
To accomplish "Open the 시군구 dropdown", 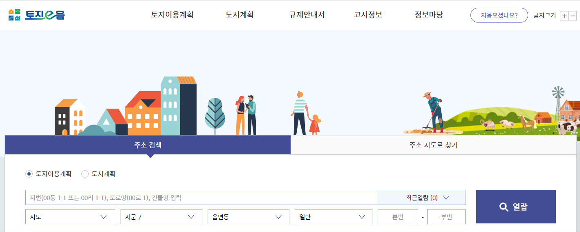I will [161, 217].
